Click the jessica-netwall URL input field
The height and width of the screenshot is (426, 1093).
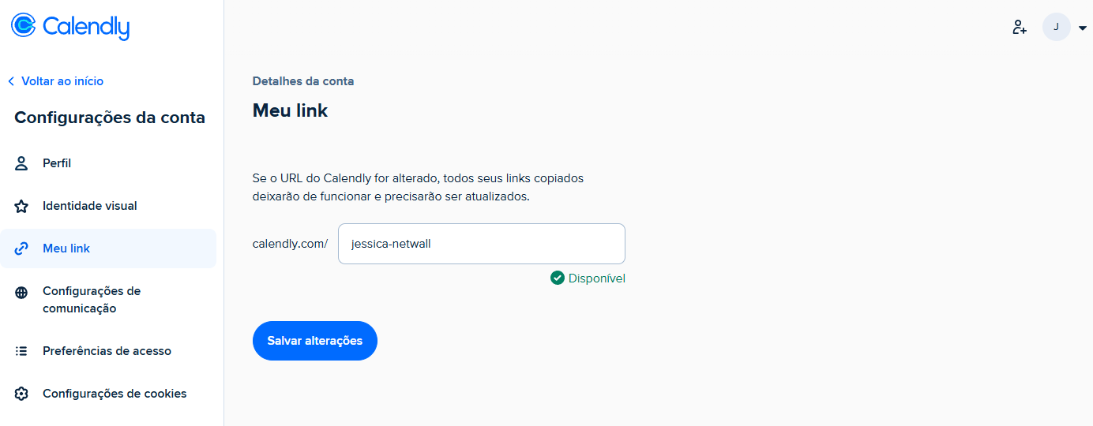[x=482, y=244]
